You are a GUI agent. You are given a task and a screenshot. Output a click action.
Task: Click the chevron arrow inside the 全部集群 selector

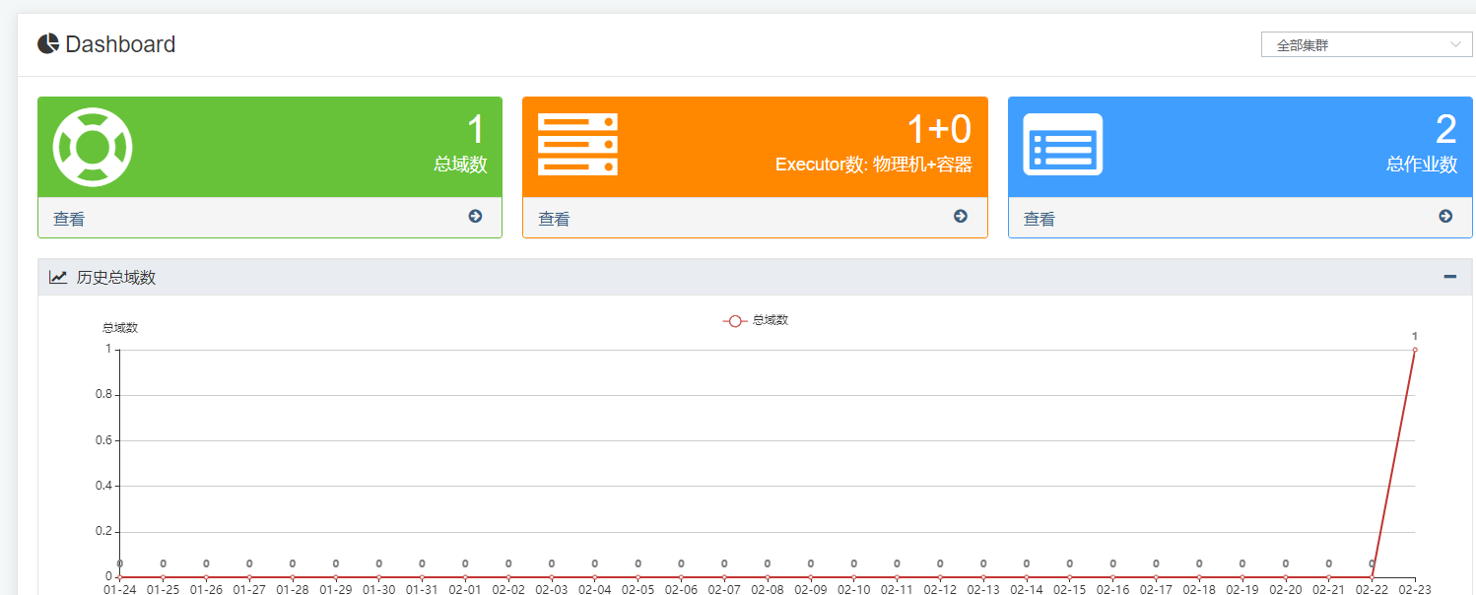pyautogui.click(x=1455, y=43)
